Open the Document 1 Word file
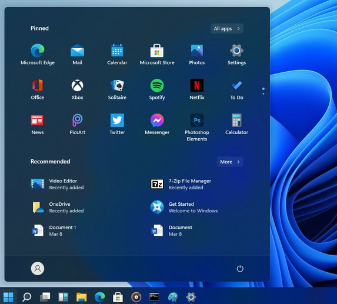This screenshot has height=304, width=337. point(54,230)
